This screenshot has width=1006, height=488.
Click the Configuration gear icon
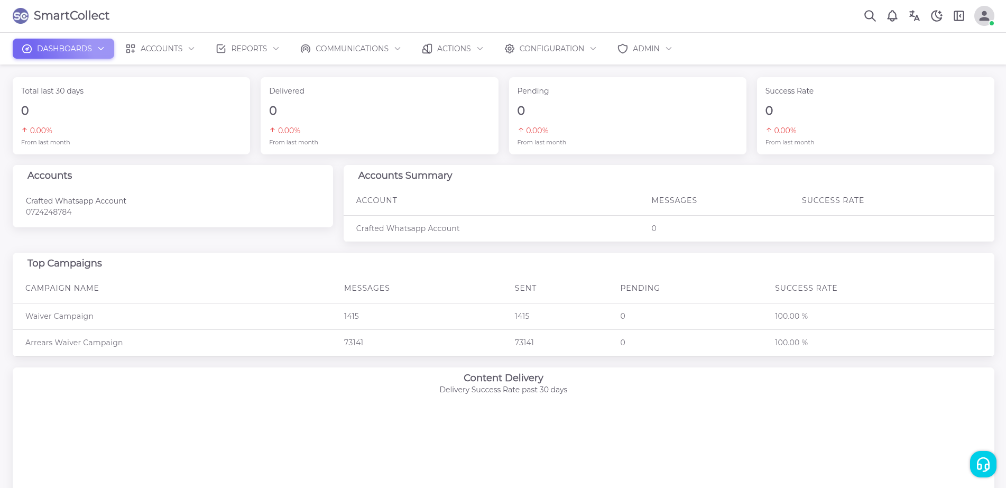[510, 49]
